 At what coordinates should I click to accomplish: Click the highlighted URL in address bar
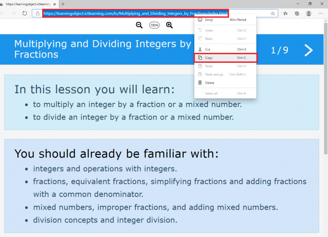tap(135, 13)
